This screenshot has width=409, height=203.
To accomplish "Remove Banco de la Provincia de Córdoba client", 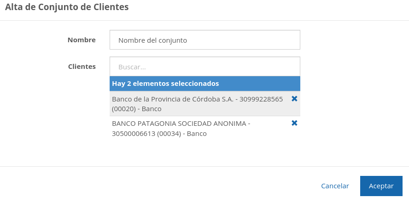I will 294,99.
